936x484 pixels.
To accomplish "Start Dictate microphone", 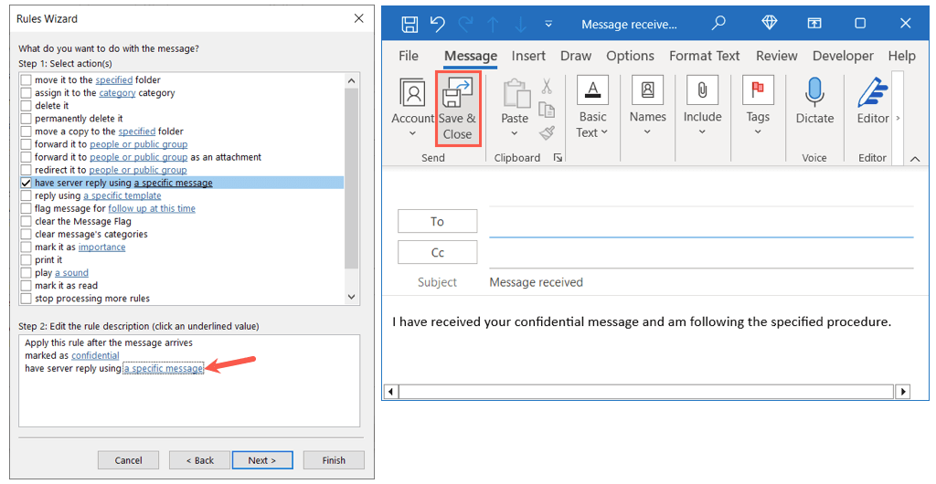I will pos(814,92).
